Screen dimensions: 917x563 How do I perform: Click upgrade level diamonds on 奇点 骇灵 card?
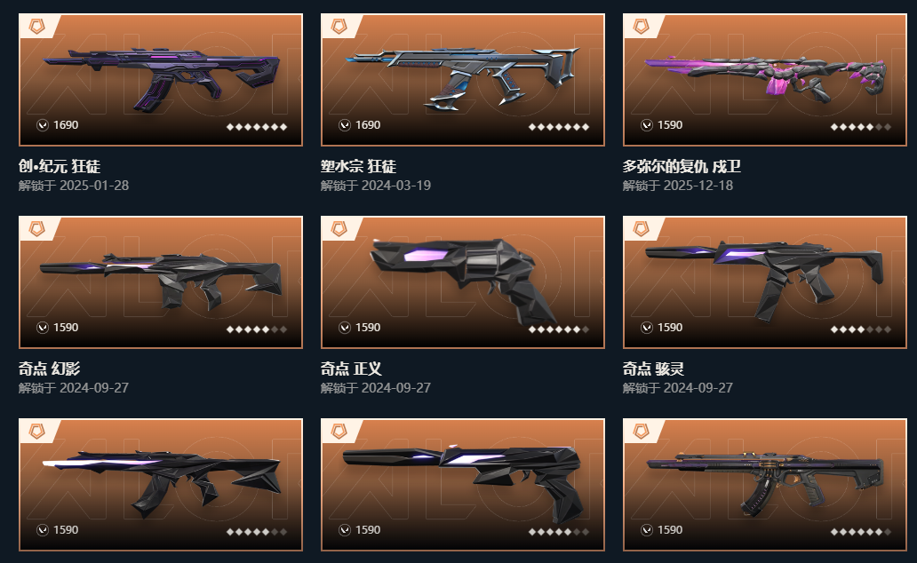[x=861, y=329]
